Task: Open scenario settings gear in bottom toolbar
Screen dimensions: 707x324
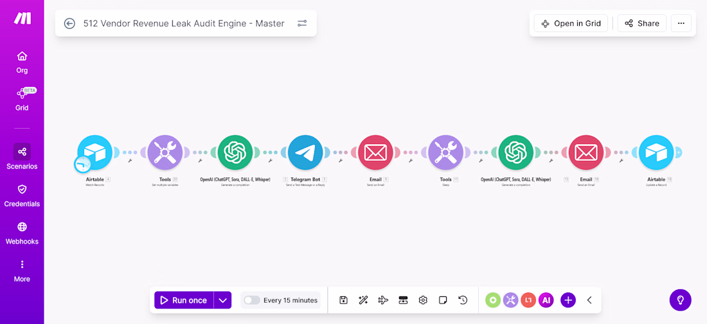Action: pos(423,300)
